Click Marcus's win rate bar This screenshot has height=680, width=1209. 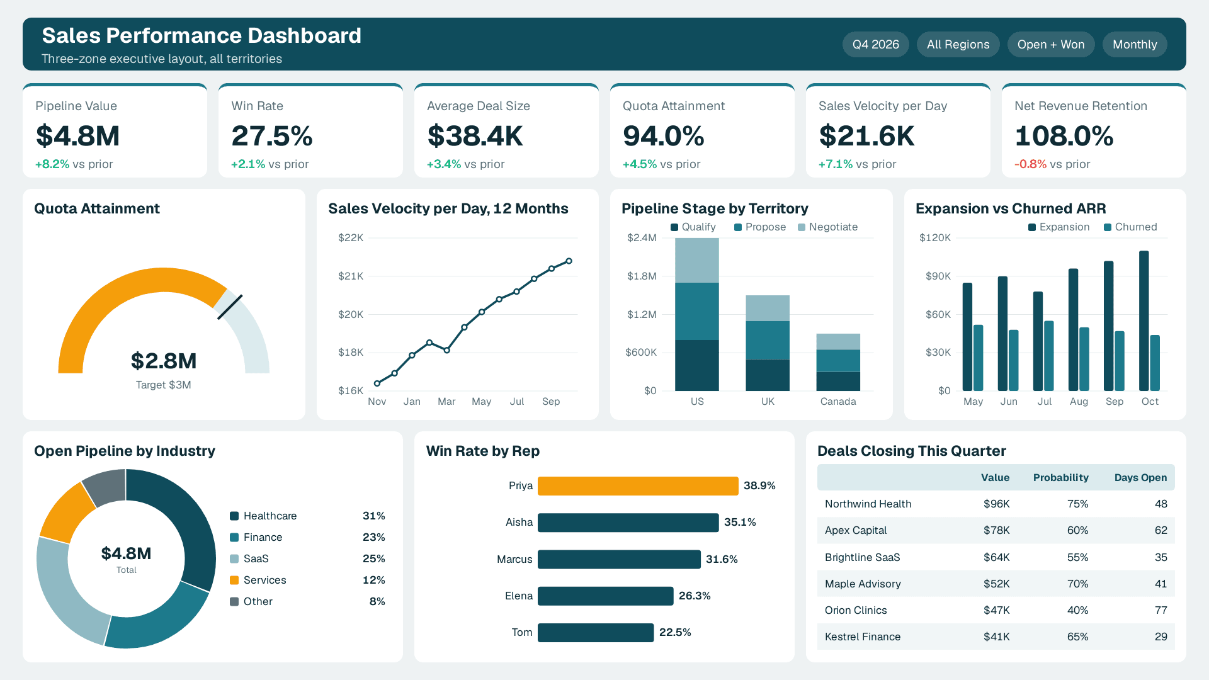[619, 559]
